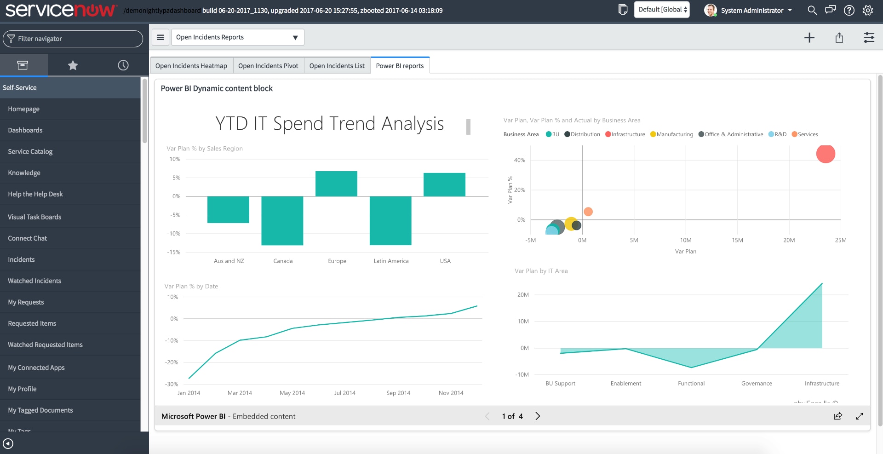Open Watched Incidents module
The image size is (883, 454).
(x=70, y=281)
